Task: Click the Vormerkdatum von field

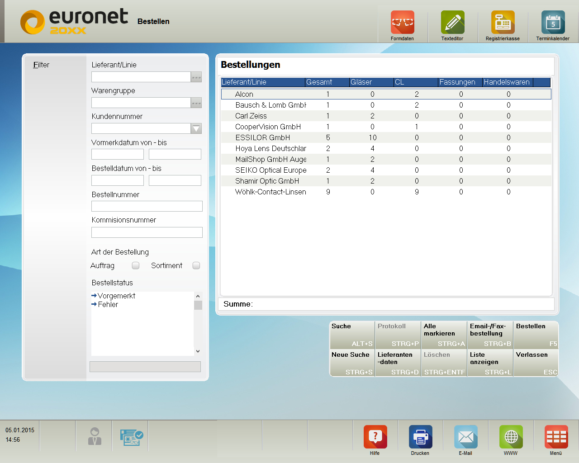Action: click(118, 154)
